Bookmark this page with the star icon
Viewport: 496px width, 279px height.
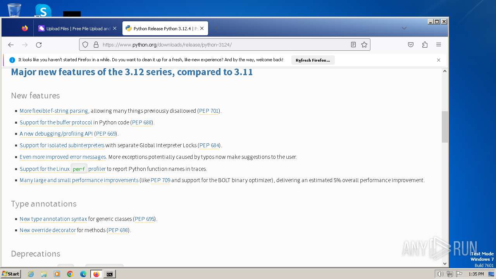click(x=364, y=45)
